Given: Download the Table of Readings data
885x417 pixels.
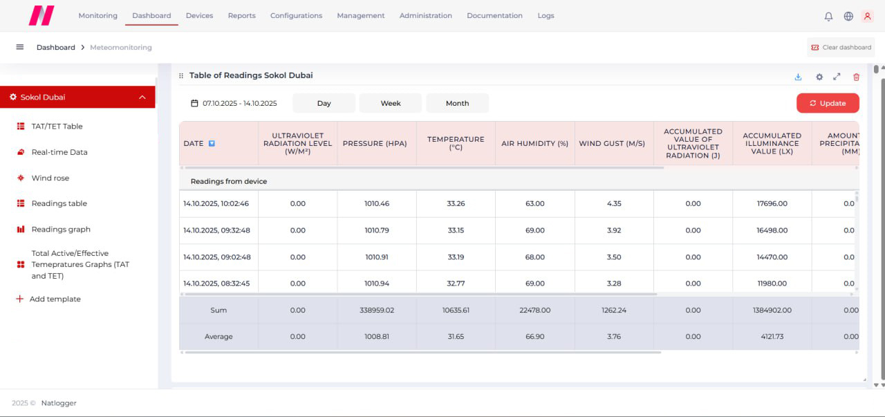Looking at the screenshot, I should coord(798,77).
